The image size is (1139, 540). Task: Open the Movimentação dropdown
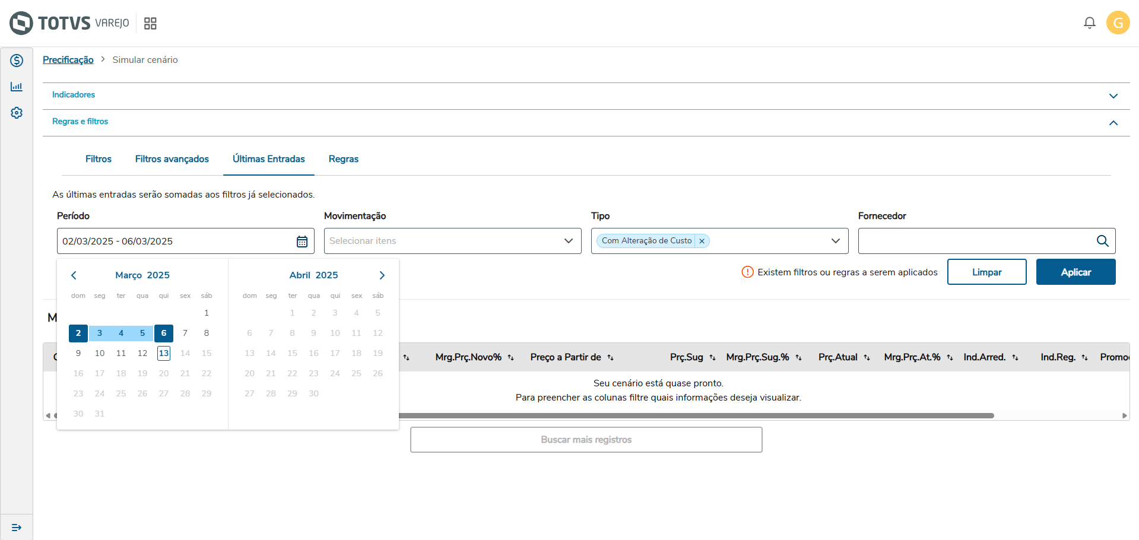tap(452, 241)
